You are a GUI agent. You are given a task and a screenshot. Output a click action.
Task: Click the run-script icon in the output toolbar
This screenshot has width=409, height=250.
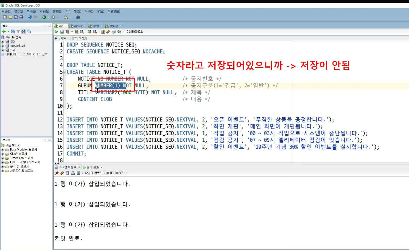coord(78,173)
